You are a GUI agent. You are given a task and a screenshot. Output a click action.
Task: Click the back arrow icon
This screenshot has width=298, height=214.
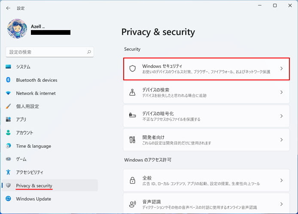[x=8, y=8]
